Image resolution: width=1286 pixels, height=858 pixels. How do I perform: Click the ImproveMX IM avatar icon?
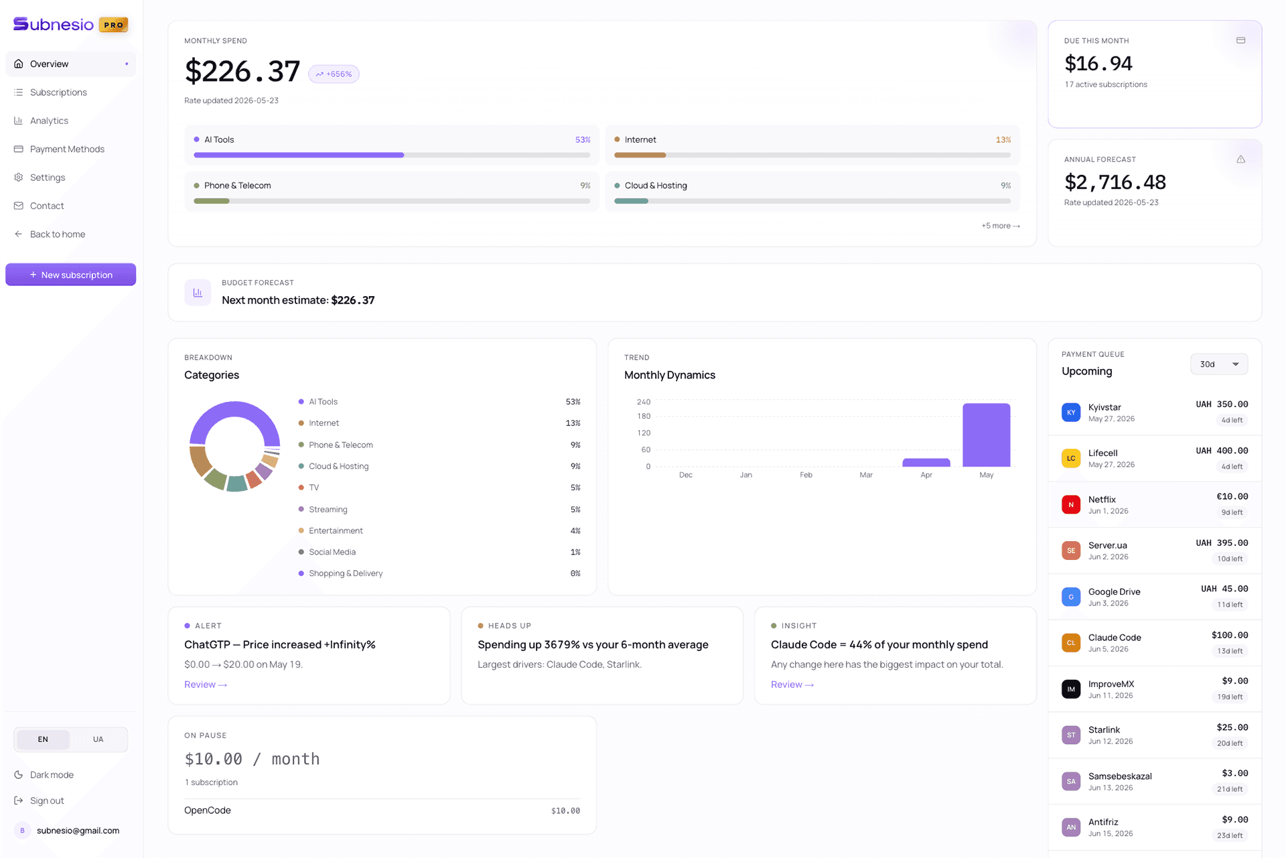tap(1071, 689)
